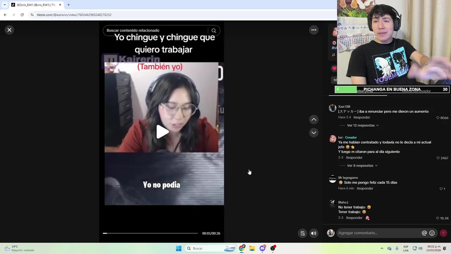Click comment 'iba a renunciar pero me dieron un aumento'

coord(394,111)
